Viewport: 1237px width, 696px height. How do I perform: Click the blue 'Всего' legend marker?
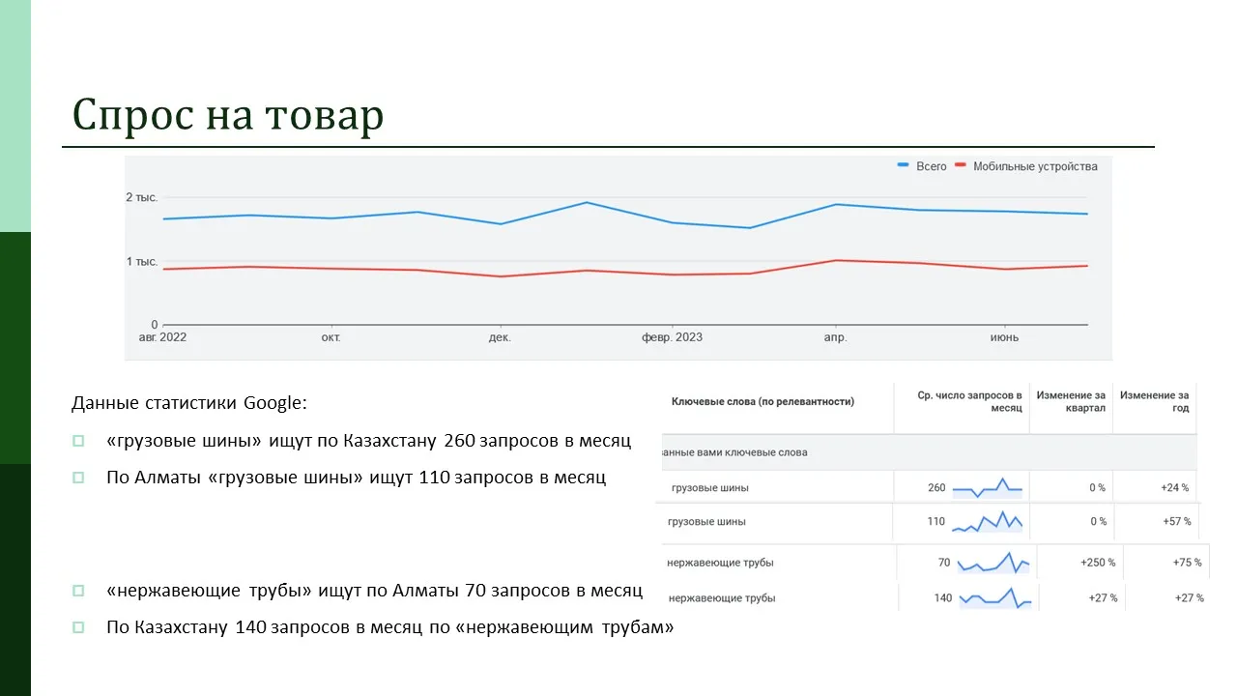point(904,166)
